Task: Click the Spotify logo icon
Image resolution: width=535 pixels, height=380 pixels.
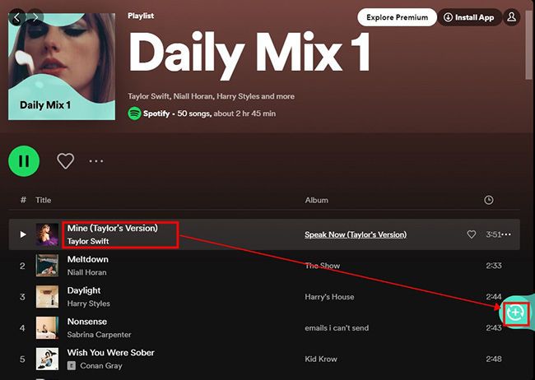Action: click(134, 114)
